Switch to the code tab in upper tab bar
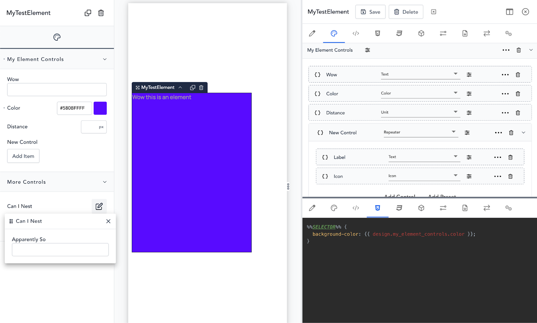 click(356, 33)
